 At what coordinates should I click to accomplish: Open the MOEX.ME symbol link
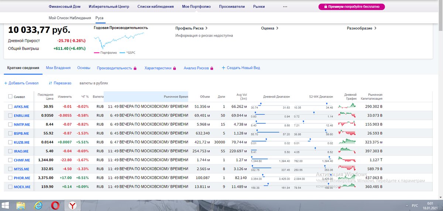[x=22, y=187]
